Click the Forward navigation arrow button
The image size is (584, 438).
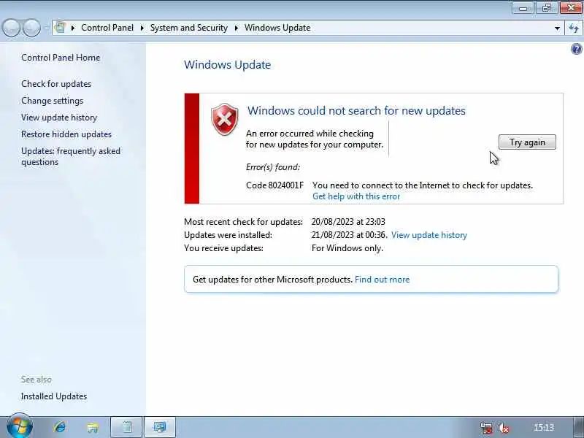[31, 28]
